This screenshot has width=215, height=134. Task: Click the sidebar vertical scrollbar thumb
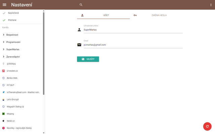coord(44,53)
